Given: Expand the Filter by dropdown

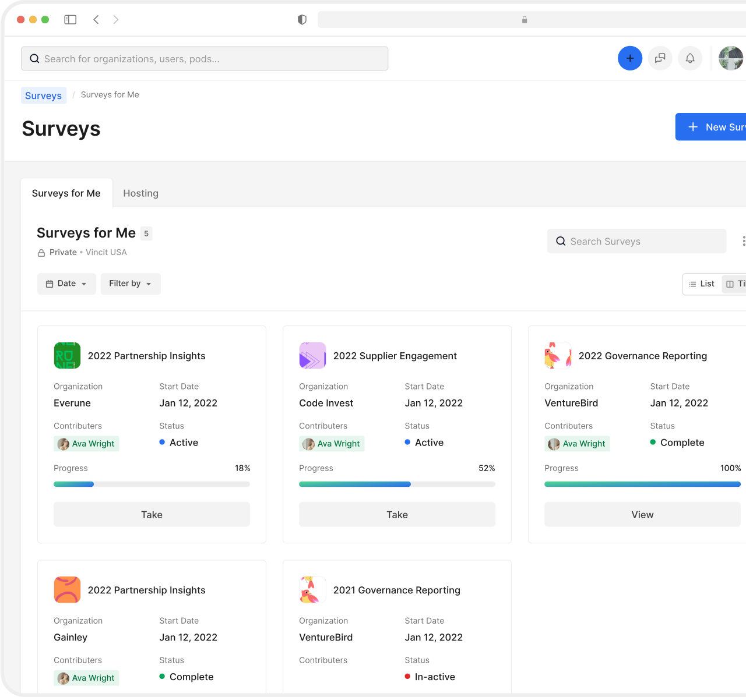Looking at the screenshot, I should pos(130,284).
